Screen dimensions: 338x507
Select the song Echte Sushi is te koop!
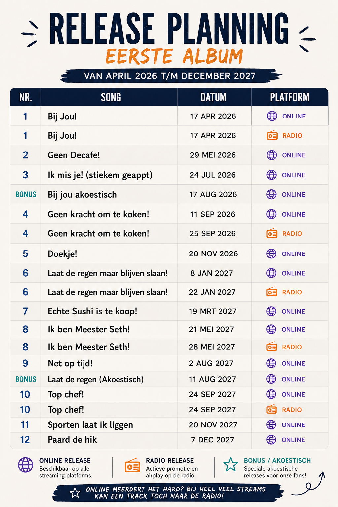(x=92, y=311)
